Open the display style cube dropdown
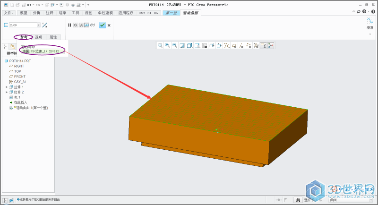Viewport: 378px width, 205px height. [190, 45]
